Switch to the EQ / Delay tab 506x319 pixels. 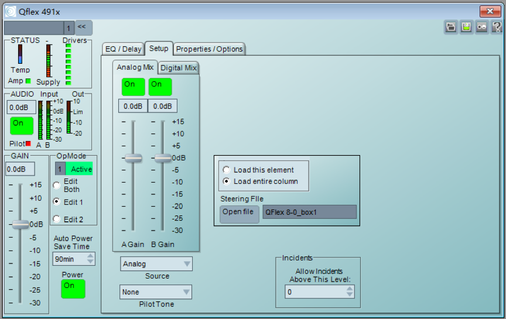tap(123, 49)
